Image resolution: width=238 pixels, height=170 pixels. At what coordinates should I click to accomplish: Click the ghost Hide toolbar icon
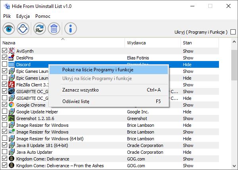coord(23,29)
